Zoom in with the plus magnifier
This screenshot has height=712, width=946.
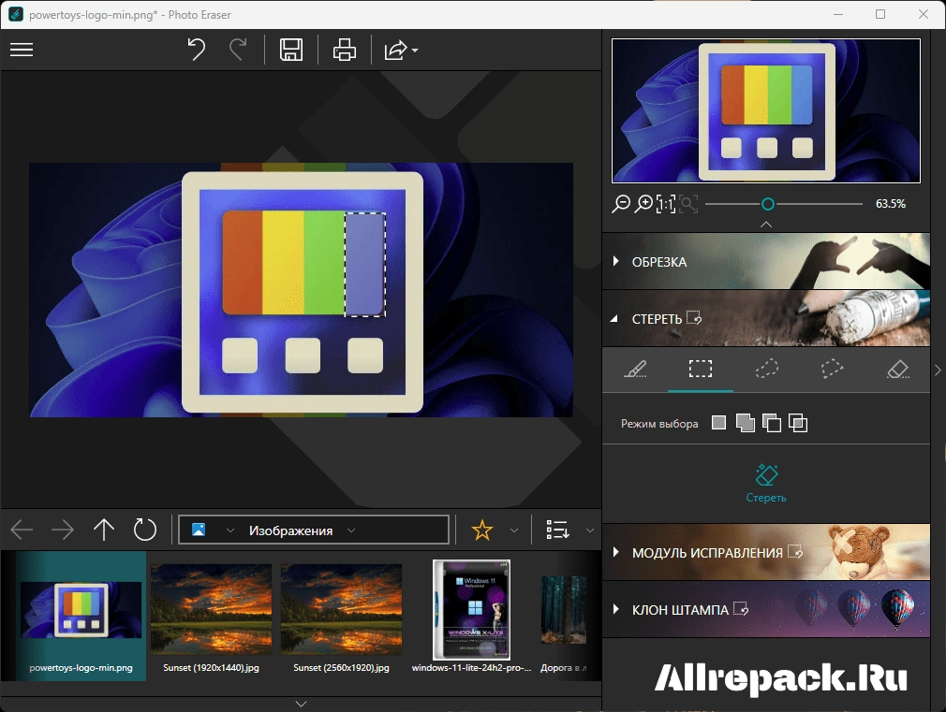point(643,204)
